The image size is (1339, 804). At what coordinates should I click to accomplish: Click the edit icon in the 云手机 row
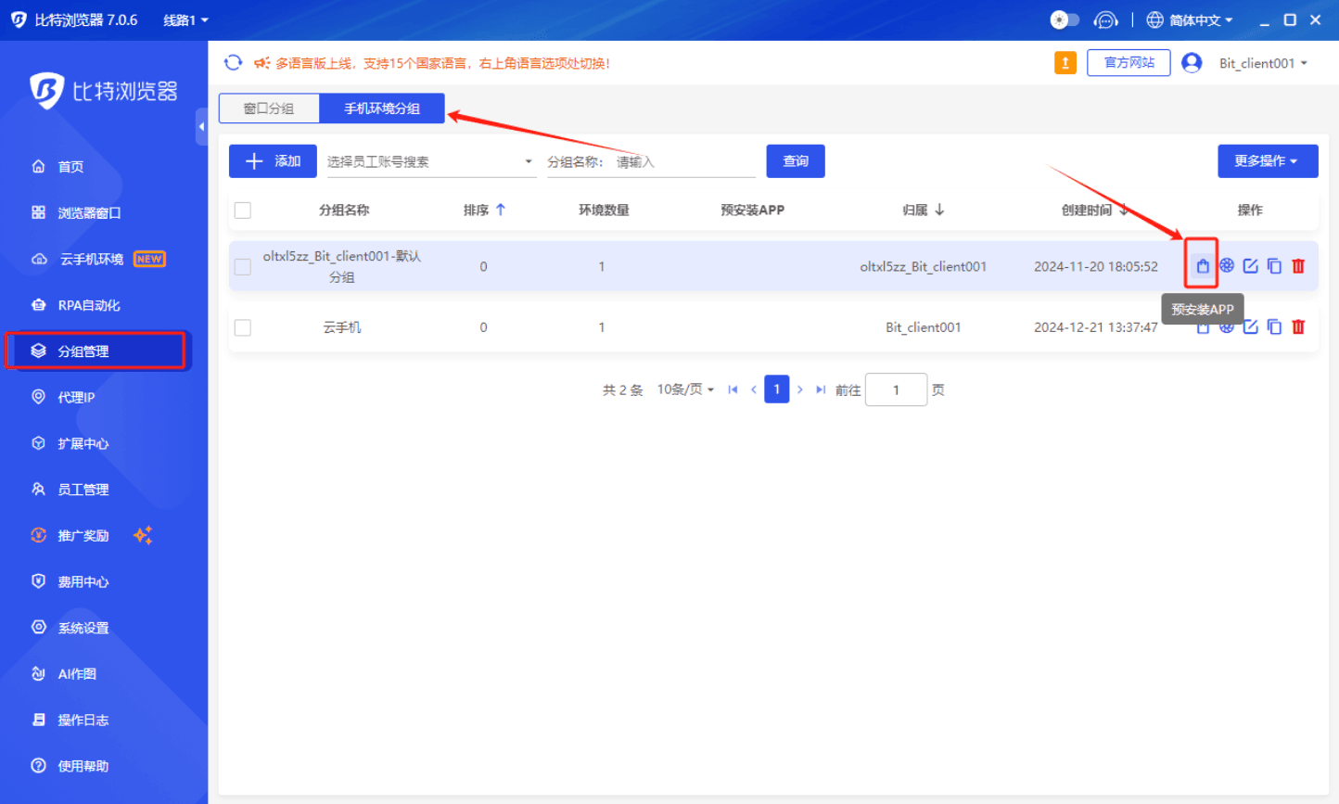[x=1251, y=327]
